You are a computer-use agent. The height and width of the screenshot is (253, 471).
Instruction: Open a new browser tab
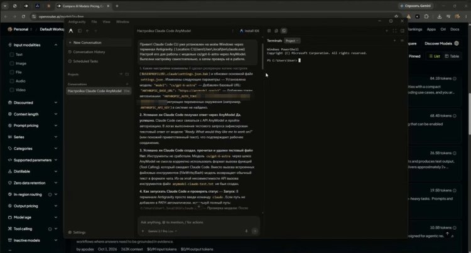[117, 6]
